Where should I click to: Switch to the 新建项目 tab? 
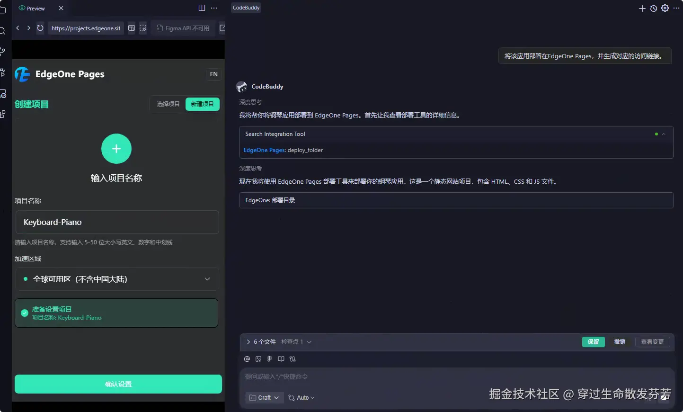coord(203,104)
